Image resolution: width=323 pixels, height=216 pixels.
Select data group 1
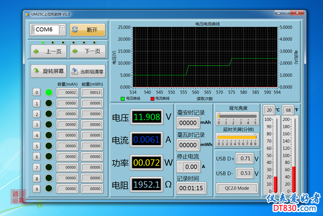[x=37, y=103]
